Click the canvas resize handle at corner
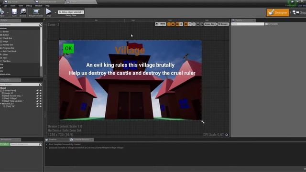 click(x=203, y=122)
